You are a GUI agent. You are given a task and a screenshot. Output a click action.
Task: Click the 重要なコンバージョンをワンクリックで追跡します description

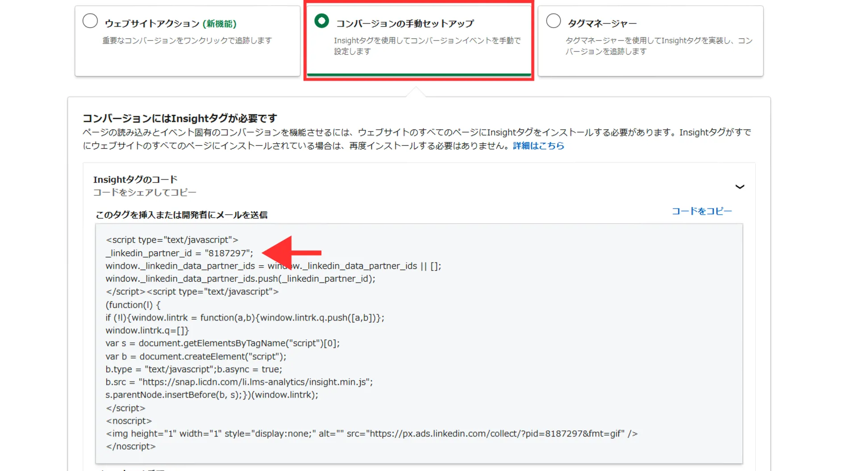pyautogui.click(x=187, y=41)
